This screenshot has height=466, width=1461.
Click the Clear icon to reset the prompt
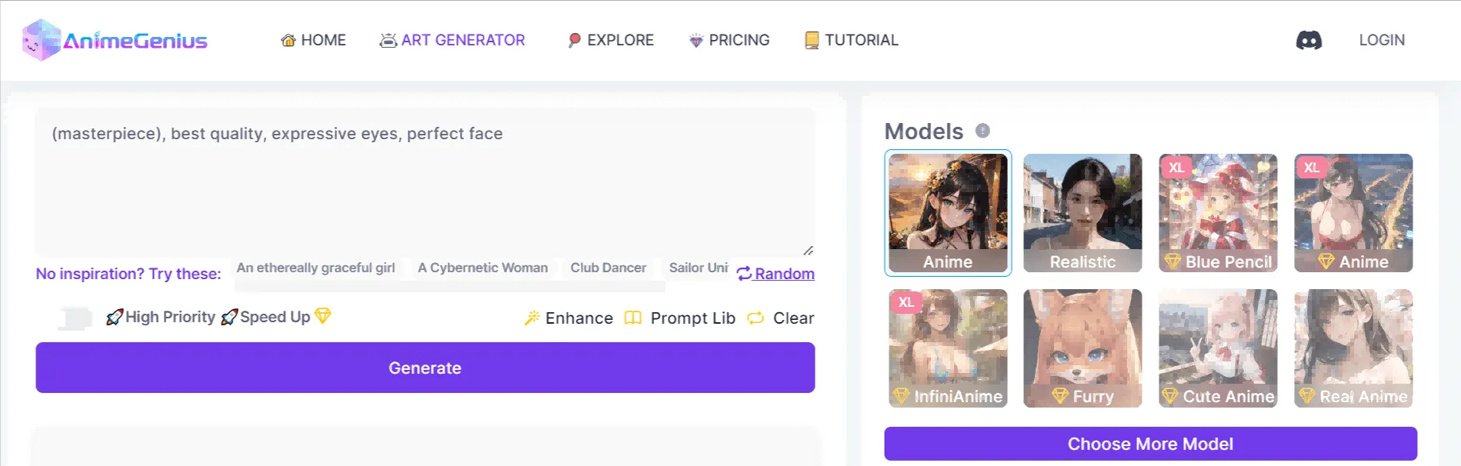pos(755,318)
